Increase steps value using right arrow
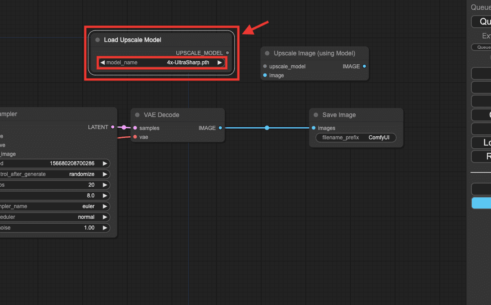 [x=105, y=185]
